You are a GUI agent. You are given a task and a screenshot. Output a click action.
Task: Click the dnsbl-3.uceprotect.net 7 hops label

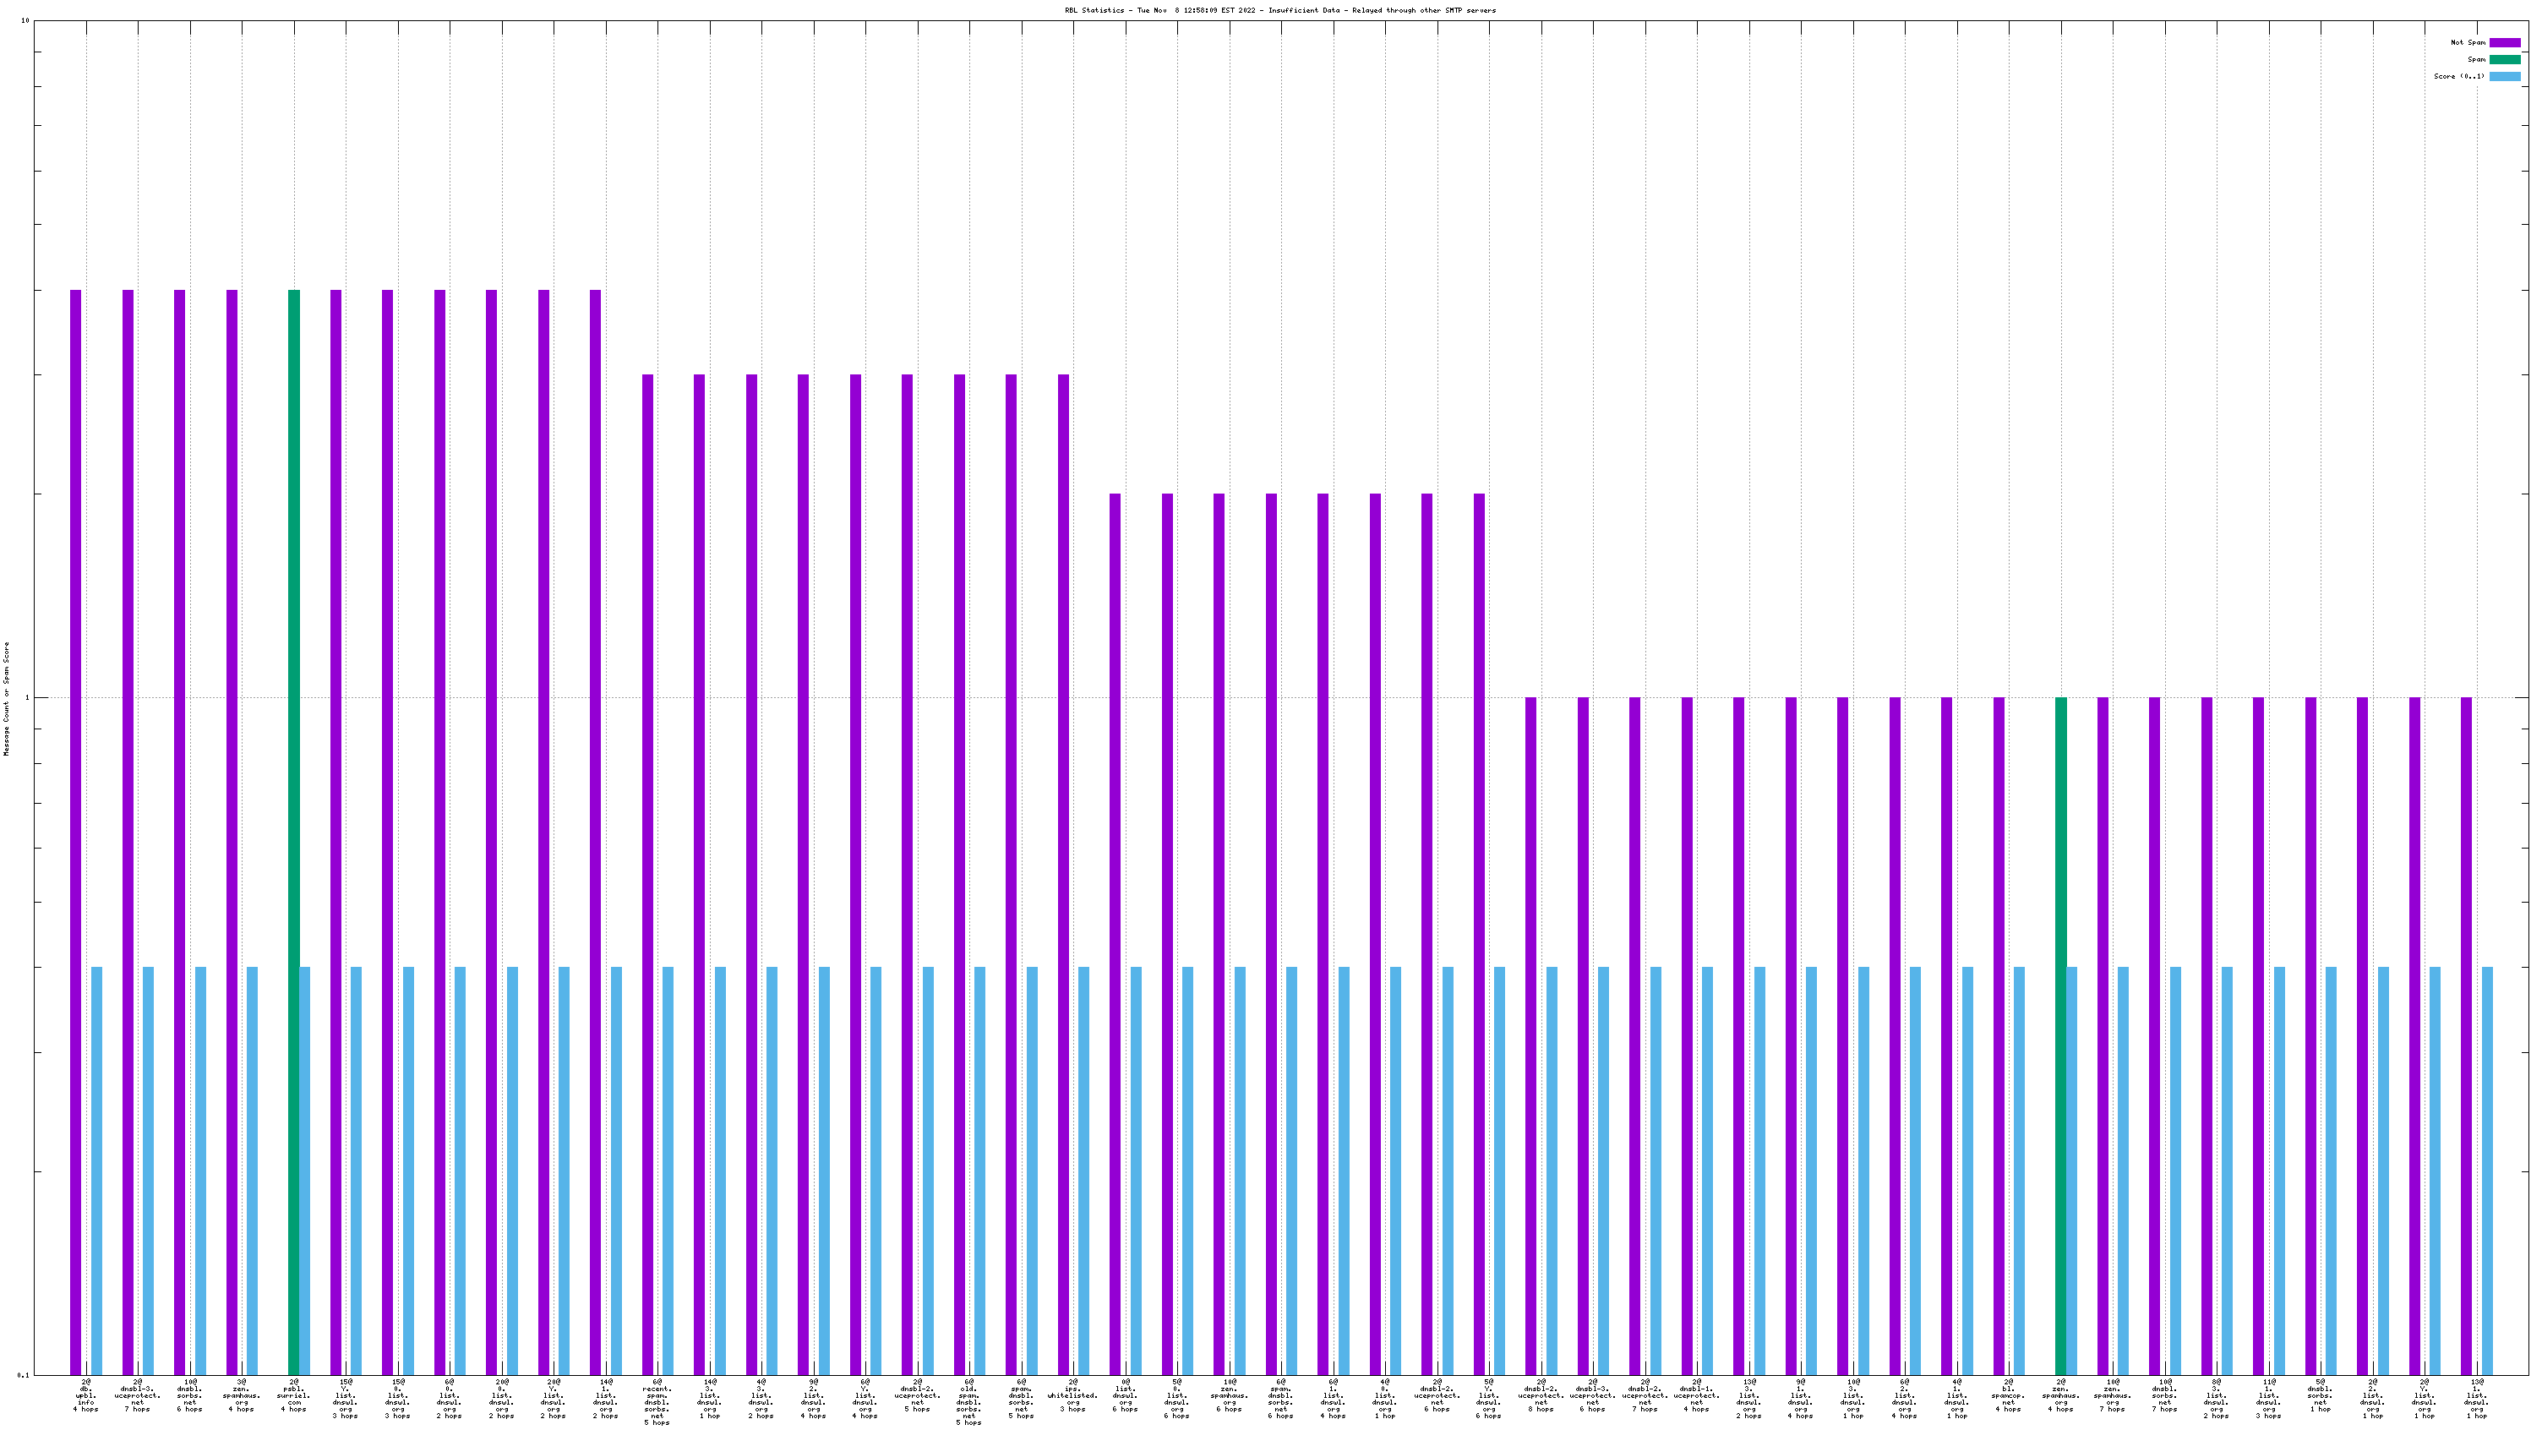pos(137,1395)
